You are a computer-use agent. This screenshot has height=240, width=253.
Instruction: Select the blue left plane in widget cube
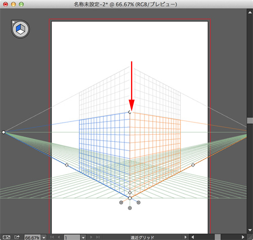[x=18, y=28]
